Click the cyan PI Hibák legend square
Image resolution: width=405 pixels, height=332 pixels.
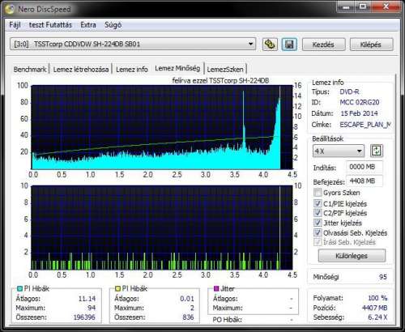click(19, 288)
